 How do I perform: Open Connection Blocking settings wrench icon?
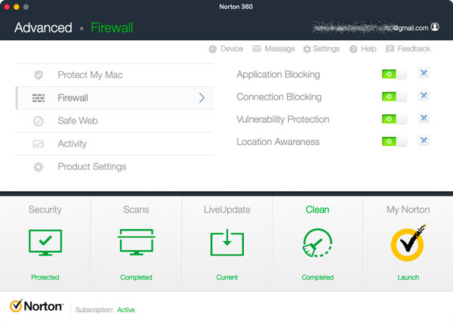point(424,95)
